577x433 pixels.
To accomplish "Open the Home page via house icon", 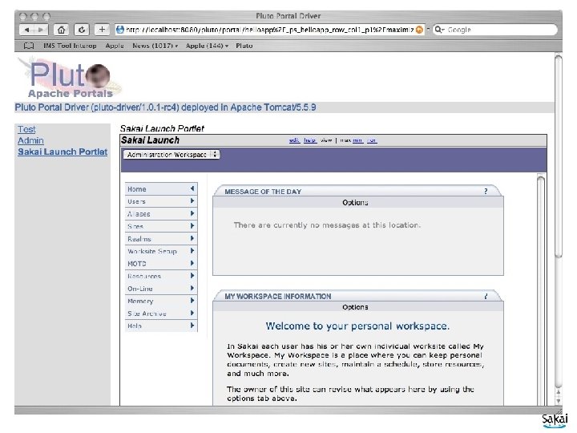I will pyautogui.click(x=61, y=30).
